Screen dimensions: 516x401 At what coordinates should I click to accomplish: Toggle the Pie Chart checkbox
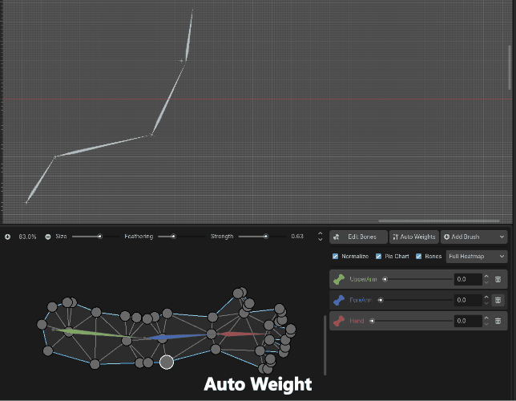pos(378,257)
